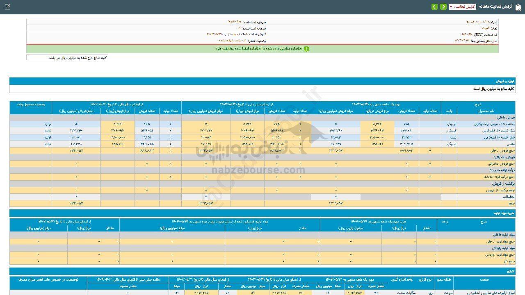Screen dimensions: 525x295
Task: Click the nabzebourse.com watermark text
Action: pos(258,170)
